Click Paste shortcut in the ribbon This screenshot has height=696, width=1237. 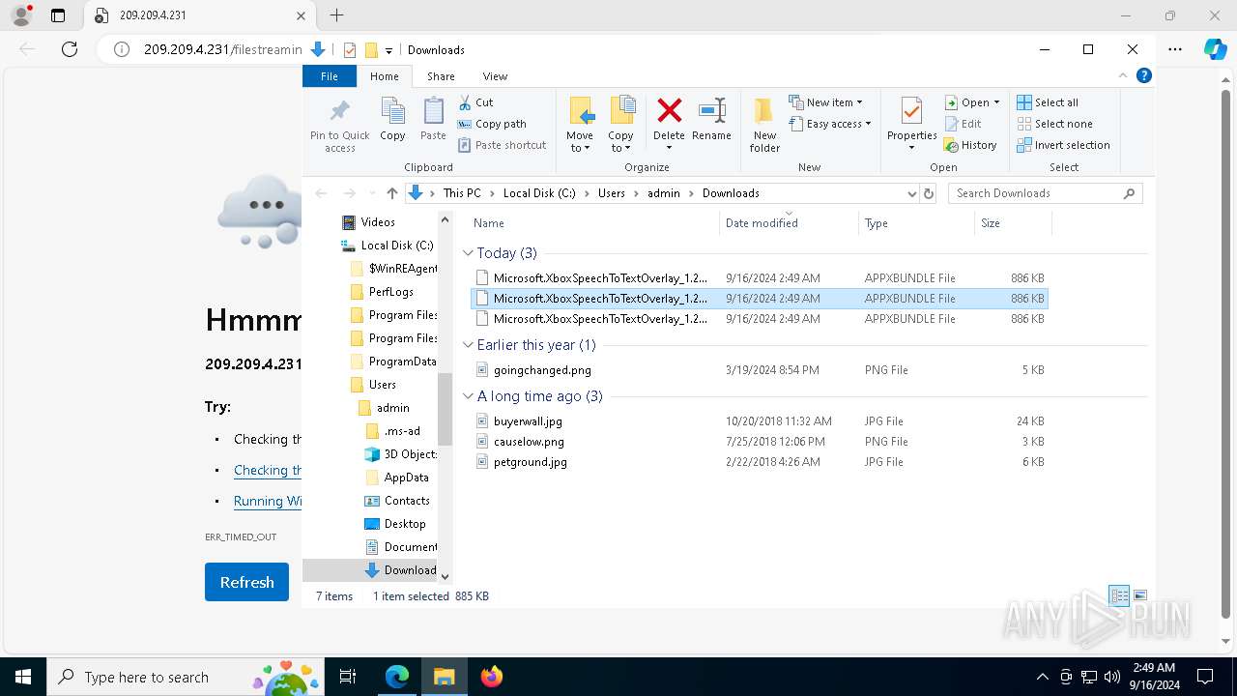click(503, 145)
